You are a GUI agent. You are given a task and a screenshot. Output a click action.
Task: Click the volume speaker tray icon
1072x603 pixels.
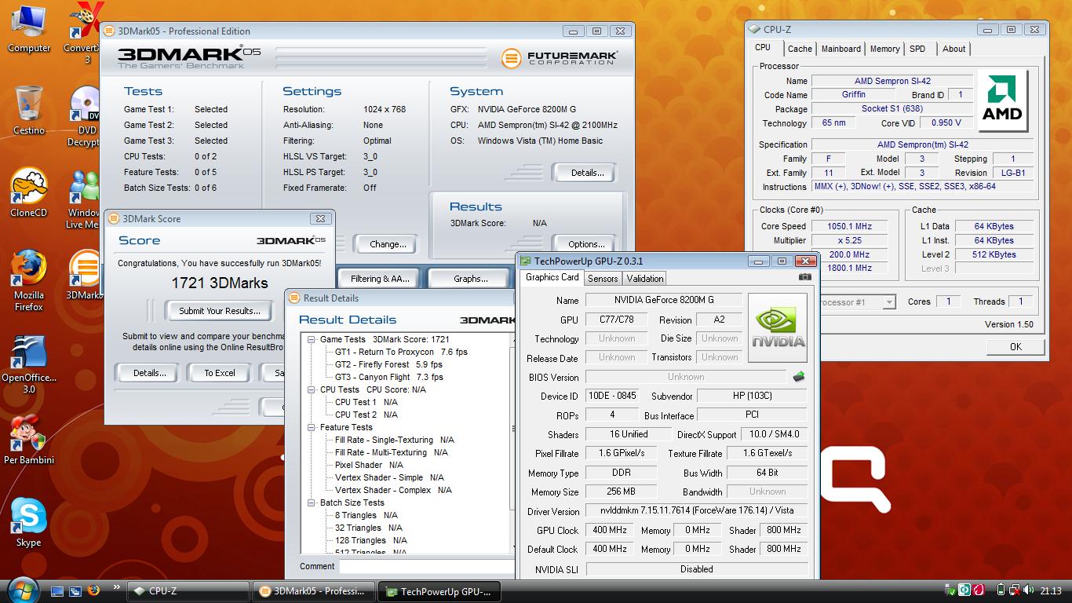click(1029, 590)
